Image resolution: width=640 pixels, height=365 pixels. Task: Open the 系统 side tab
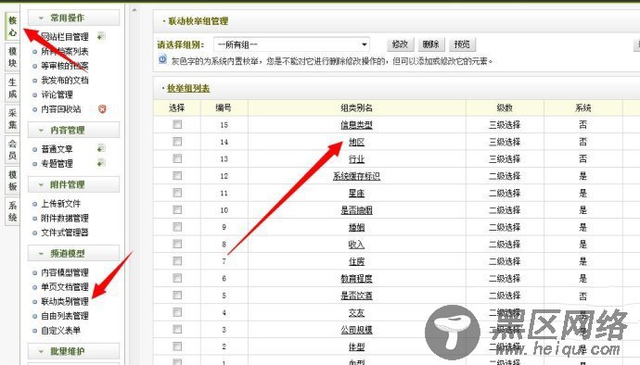[13, 211]
